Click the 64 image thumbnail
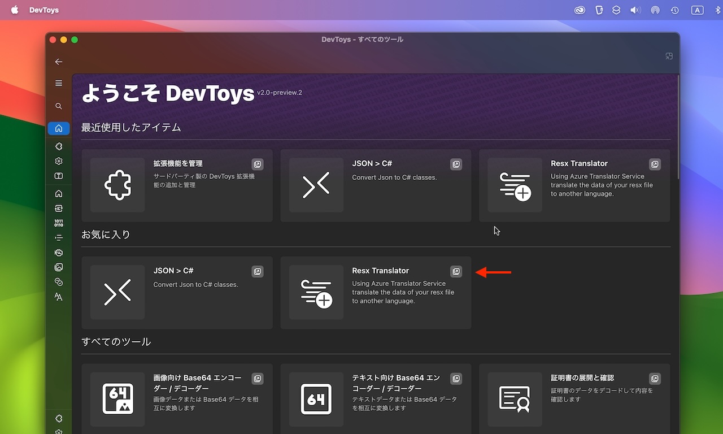The width and height of the screenshot is (723, 434). point(117,399)
